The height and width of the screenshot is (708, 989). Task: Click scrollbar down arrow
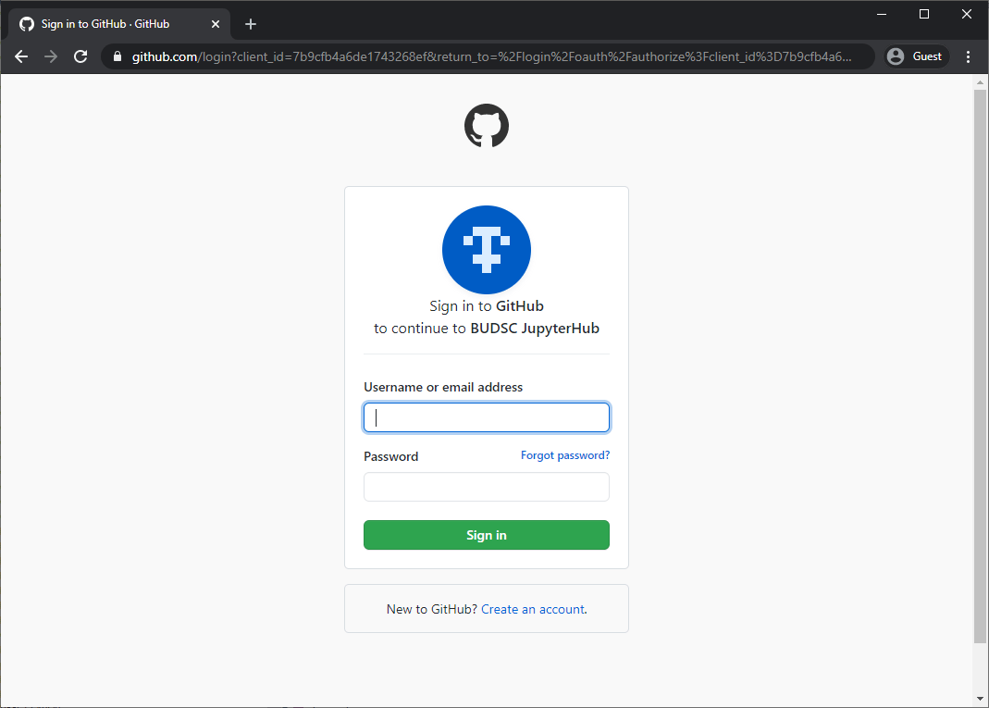[x=980, y=699]
